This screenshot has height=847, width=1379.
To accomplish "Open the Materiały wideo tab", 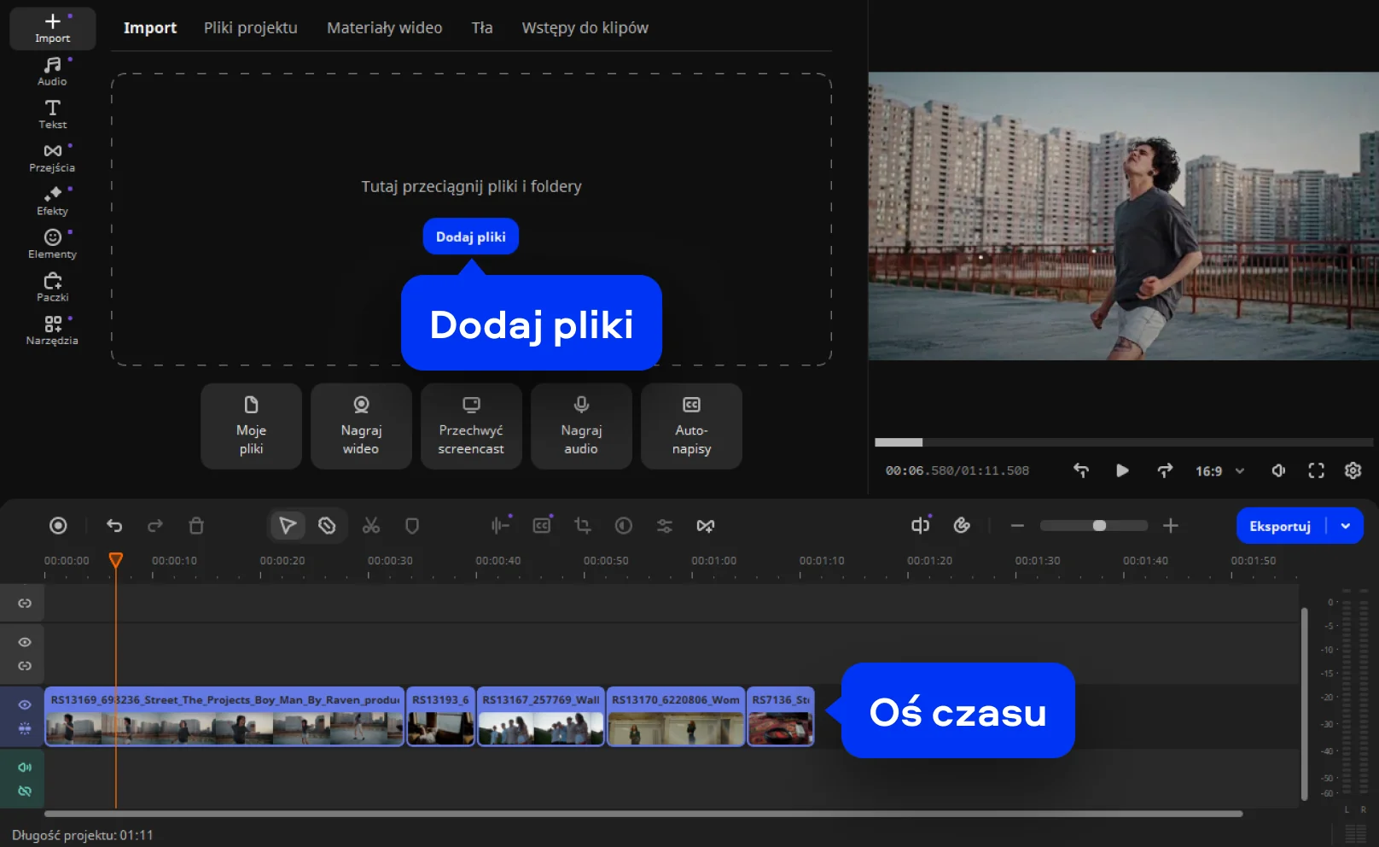I will click(384, 27).
